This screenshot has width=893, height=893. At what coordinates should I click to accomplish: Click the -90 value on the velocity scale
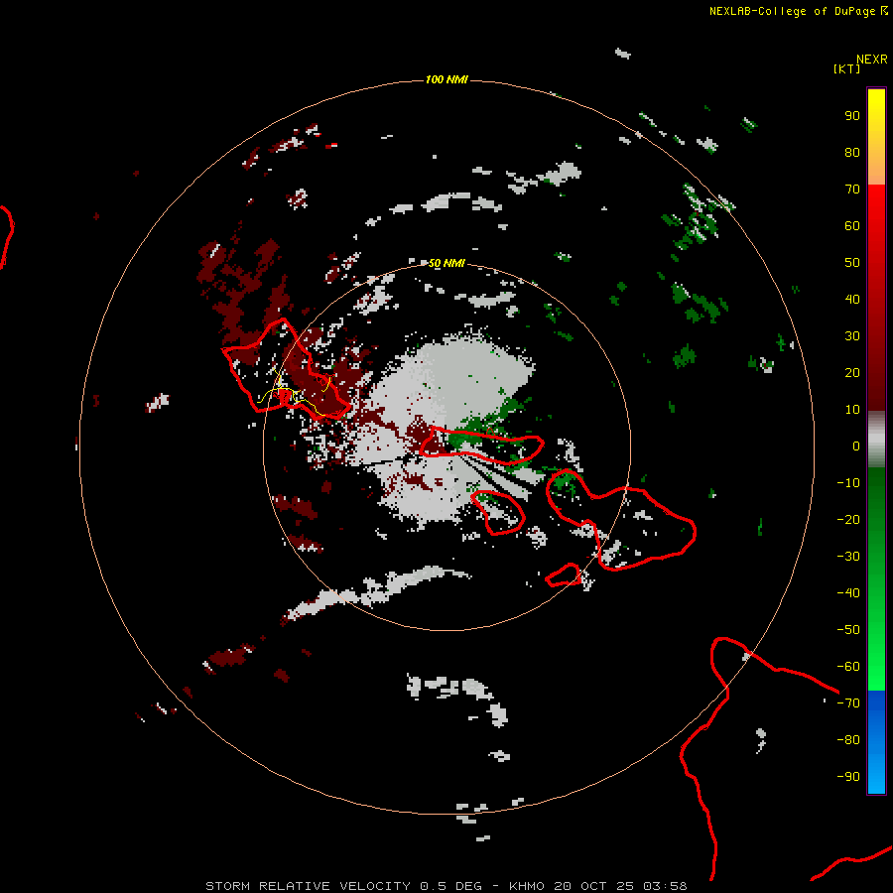coord(848,777)
